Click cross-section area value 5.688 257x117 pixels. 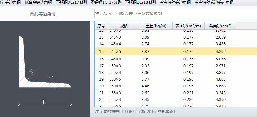(x=221, y=86)
